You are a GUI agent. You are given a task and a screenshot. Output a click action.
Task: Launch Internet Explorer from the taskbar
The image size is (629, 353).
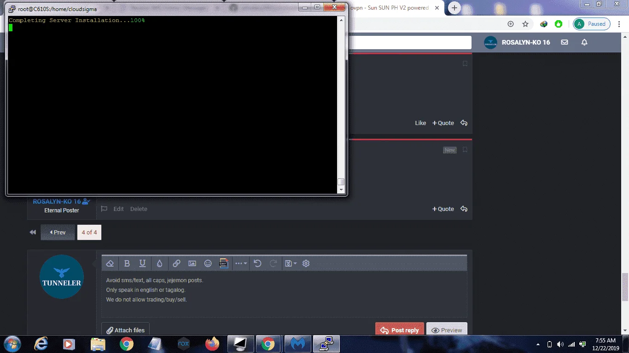(x=41, y=344)
